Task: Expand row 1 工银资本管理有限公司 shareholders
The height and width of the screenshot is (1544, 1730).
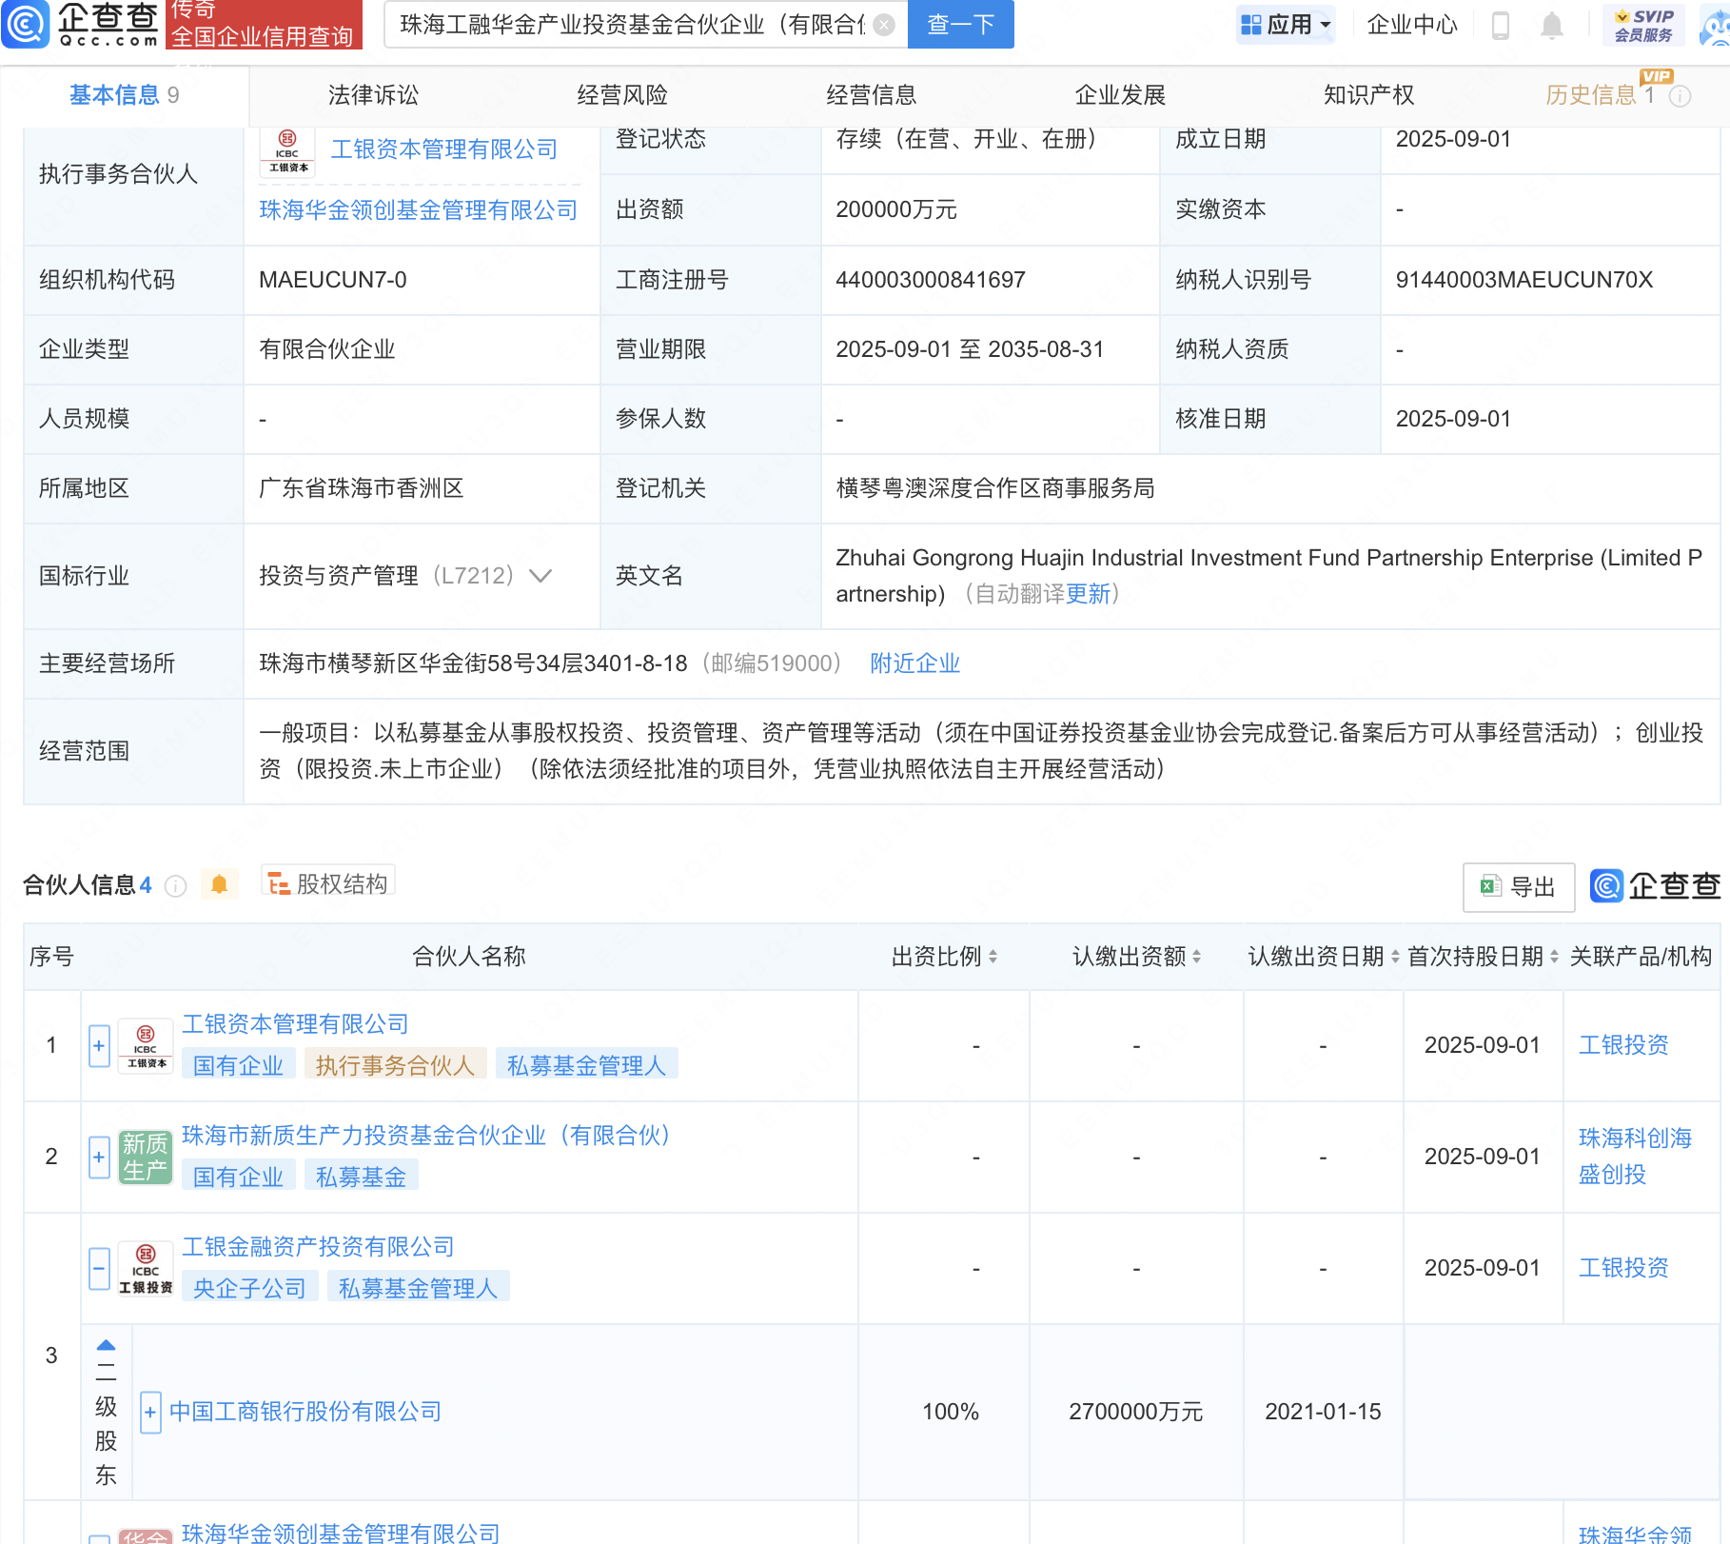Action: [x=99, y=1045]
